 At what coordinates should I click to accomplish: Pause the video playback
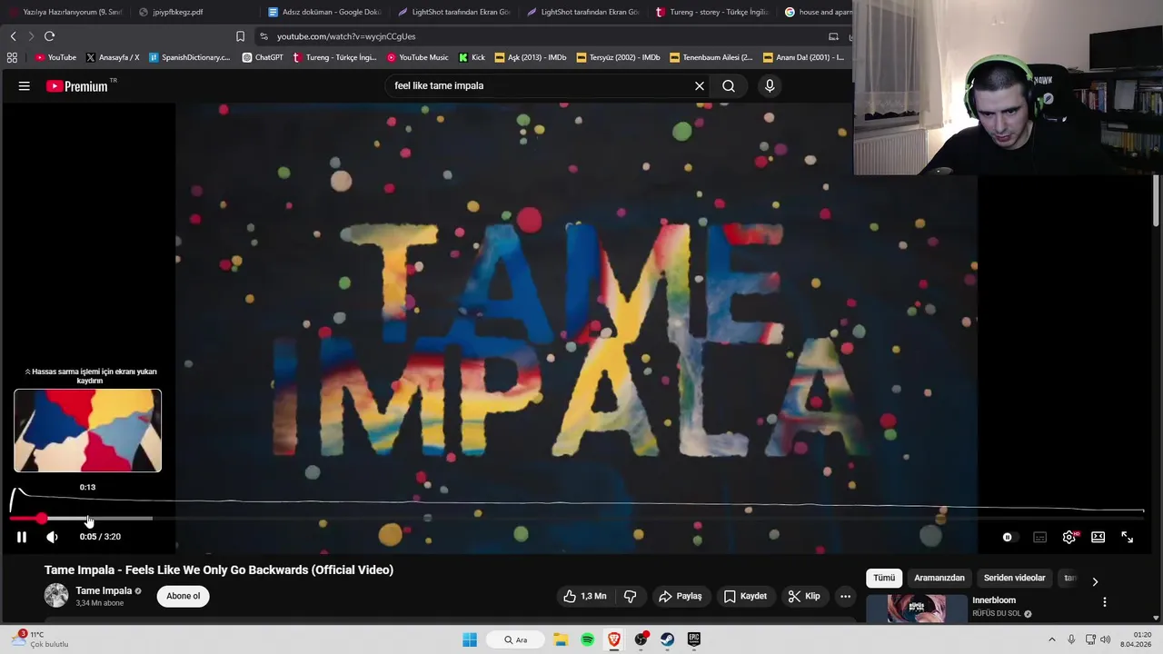tap(22, 537)
